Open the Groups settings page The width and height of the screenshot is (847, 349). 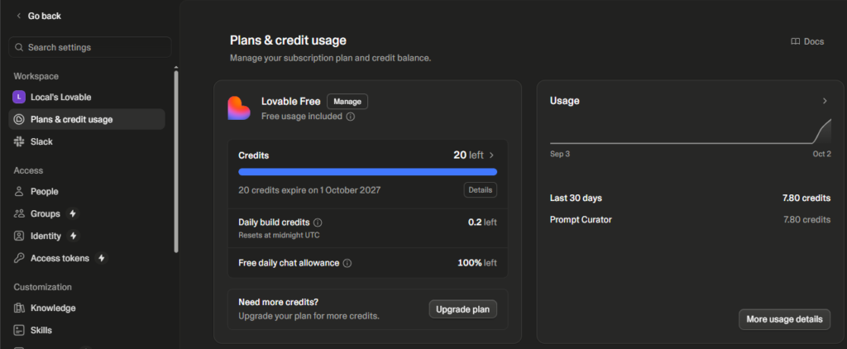tap(86, 214)
